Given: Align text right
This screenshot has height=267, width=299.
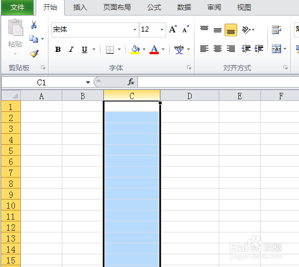Looking at the screenshot, I should [231, 48].
